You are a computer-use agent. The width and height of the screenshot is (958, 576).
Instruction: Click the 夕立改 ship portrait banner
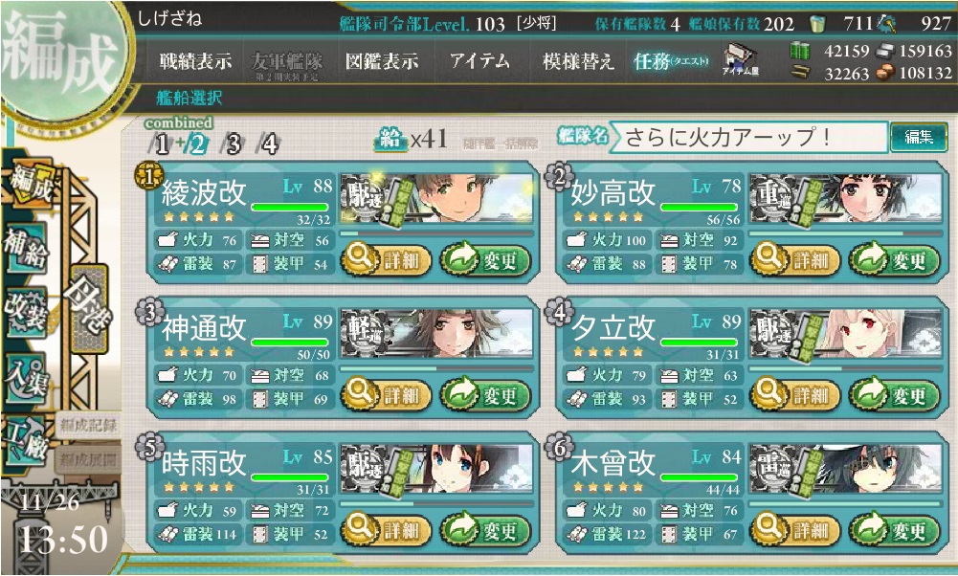click(846, 334)
